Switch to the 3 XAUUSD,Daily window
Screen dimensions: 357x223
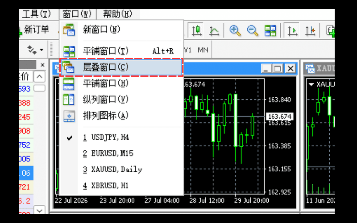tap(121, 169)
